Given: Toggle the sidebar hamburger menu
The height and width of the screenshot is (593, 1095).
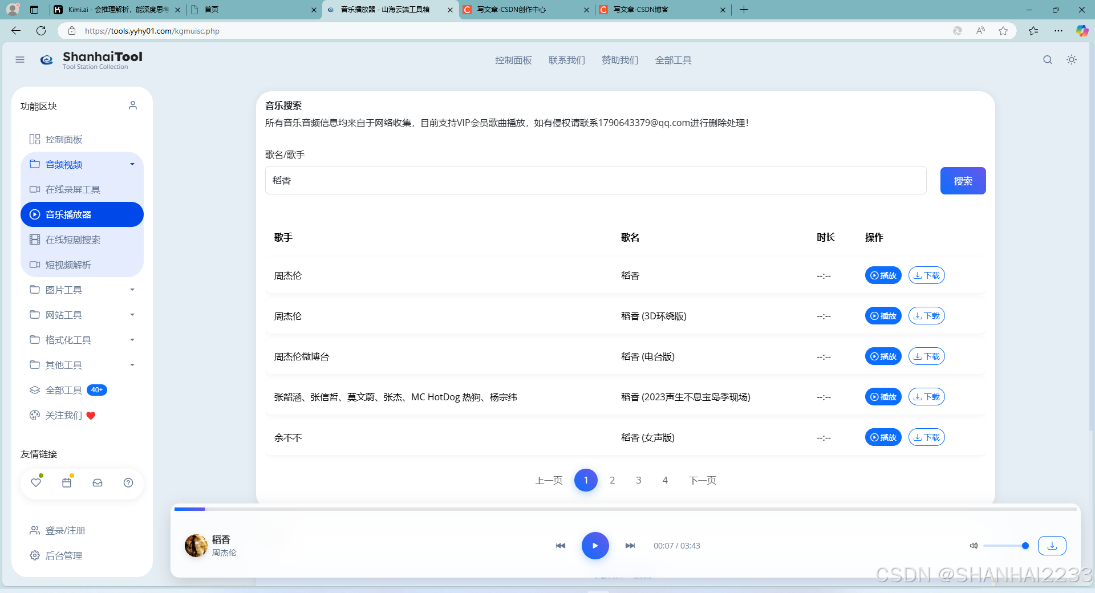Looking at the screenshot, I should pyautogui.click(x=20, y=60).
